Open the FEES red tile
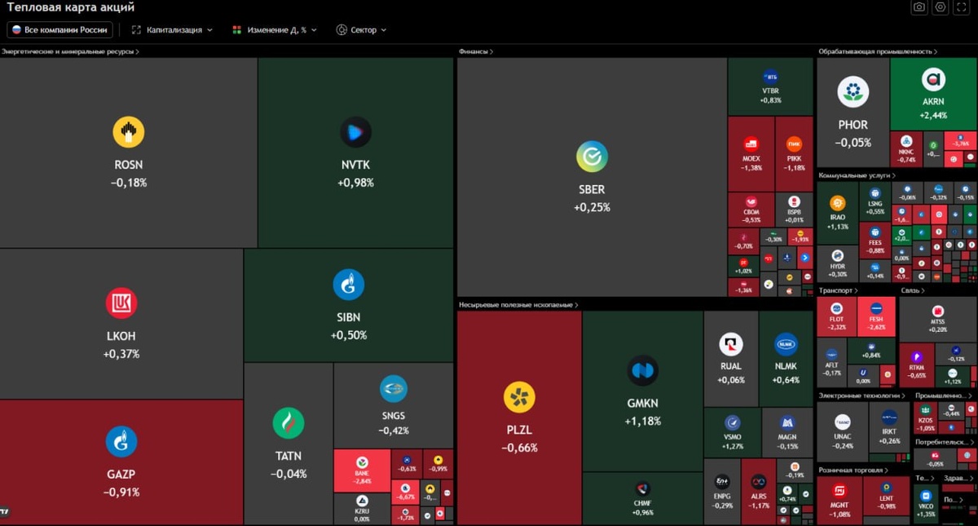Image resolution: width=978 pixels, height=526 pixels. (x=875, y=241)
